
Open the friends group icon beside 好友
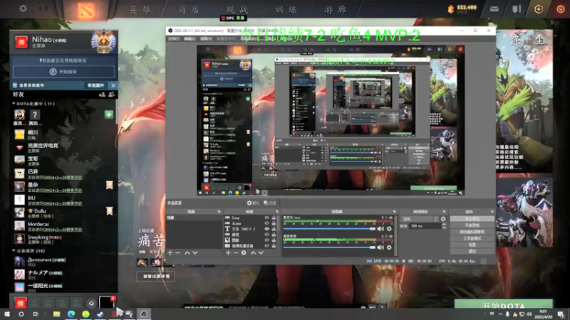click(x=112, y=95)
